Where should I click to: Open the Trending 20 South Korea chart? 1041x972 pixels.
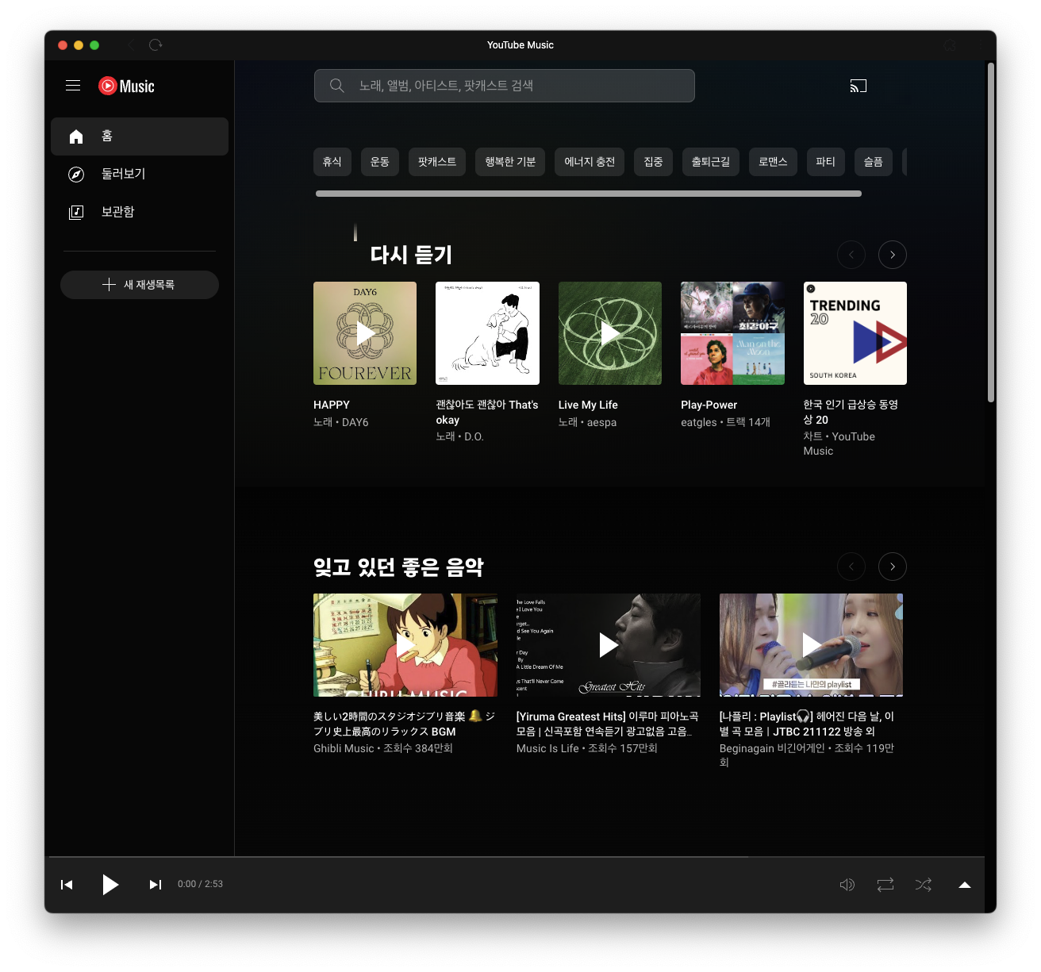(855, 333)
